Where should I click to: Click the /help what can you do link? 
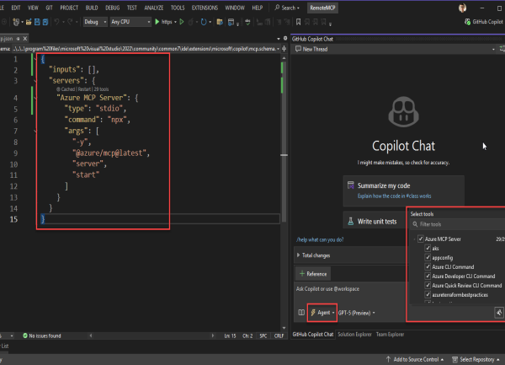[320, 239]
